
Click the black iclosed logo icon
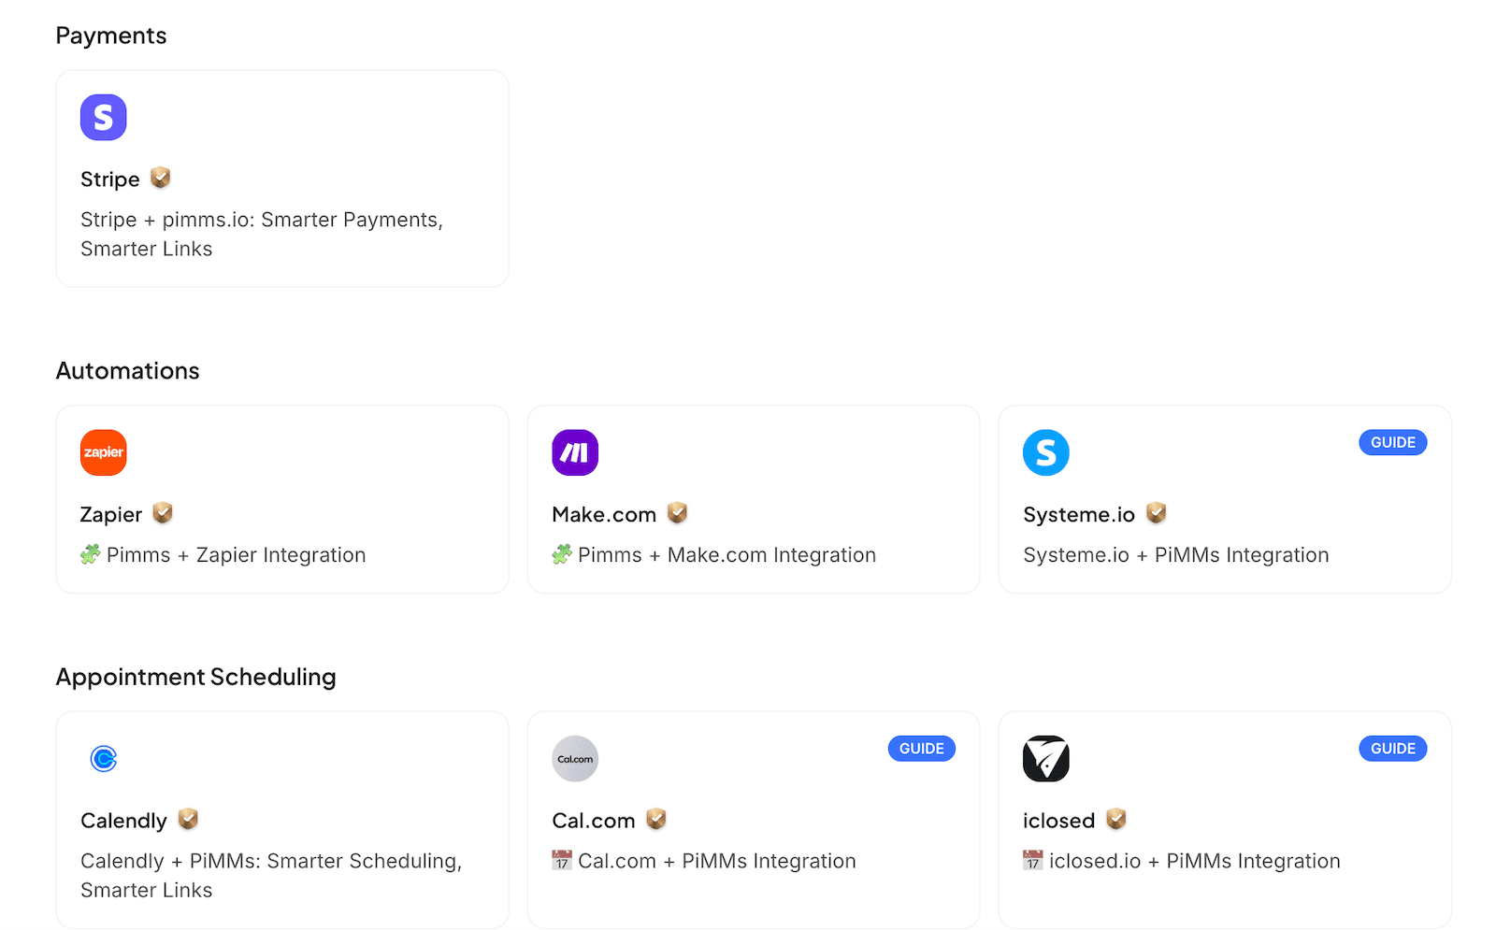[x=1045, y=759]
